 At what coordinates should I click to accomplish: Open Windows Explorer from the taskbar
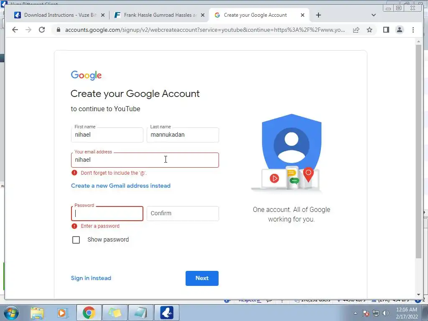(x=37, y=313)
